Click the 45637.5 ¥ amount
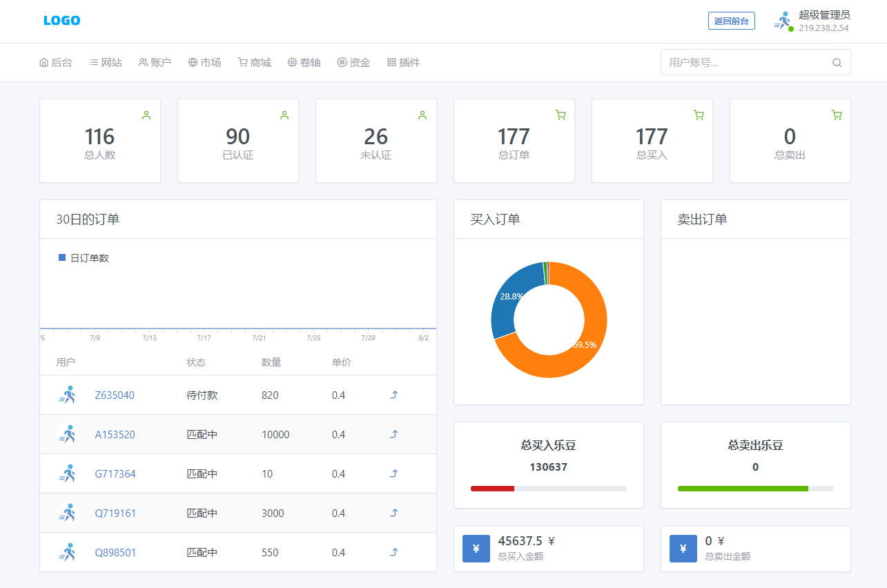The width and height of the screenshot is (887, 588). tap(527, 541)
